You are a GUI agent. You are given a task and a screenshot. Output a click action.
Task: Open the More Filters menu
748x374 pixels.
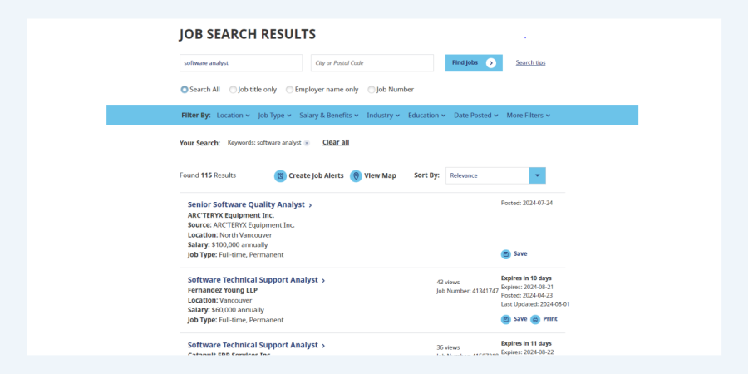point(528,116)
